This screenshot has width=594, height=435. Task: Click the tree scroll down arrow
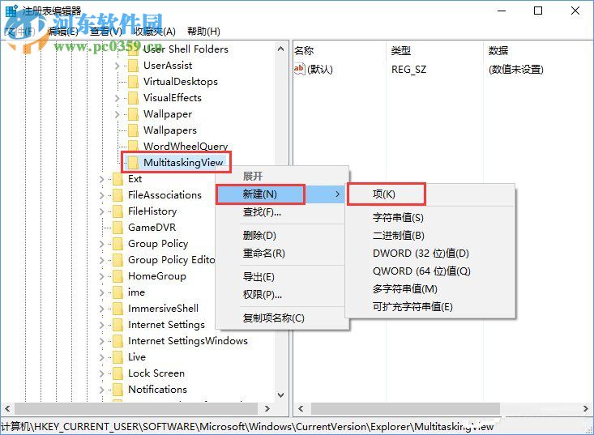[x=280, y=395]
